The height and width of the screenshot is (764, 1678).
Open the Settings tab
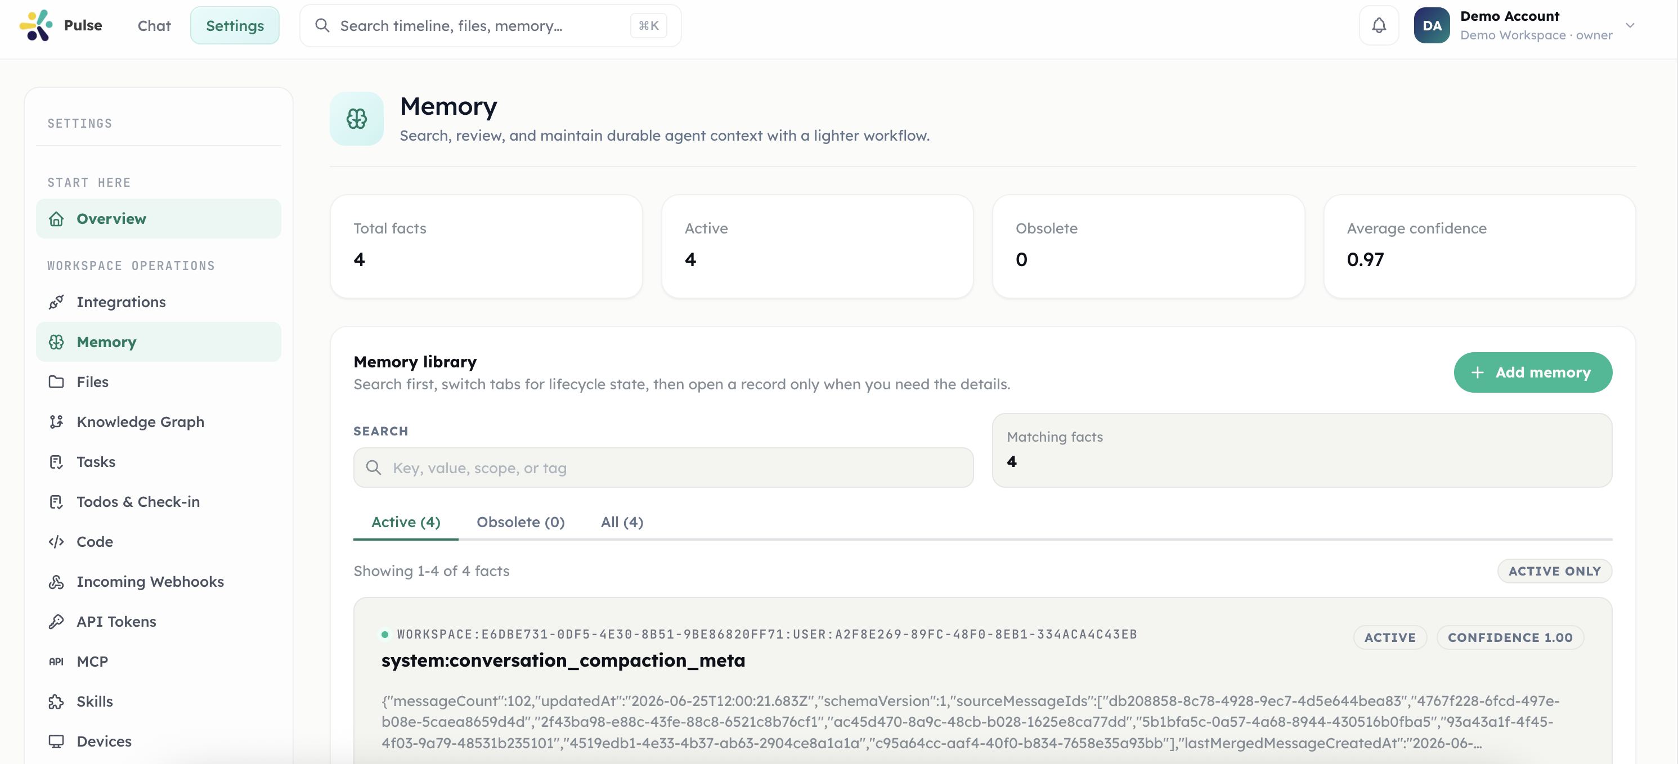(x=235, y=25)
